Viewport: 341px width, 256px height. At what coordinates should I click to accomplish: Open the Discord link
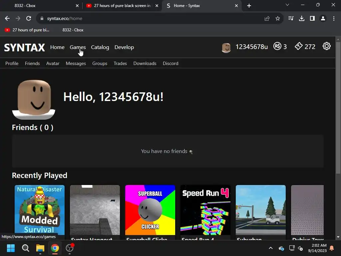[x=170, y=63]
